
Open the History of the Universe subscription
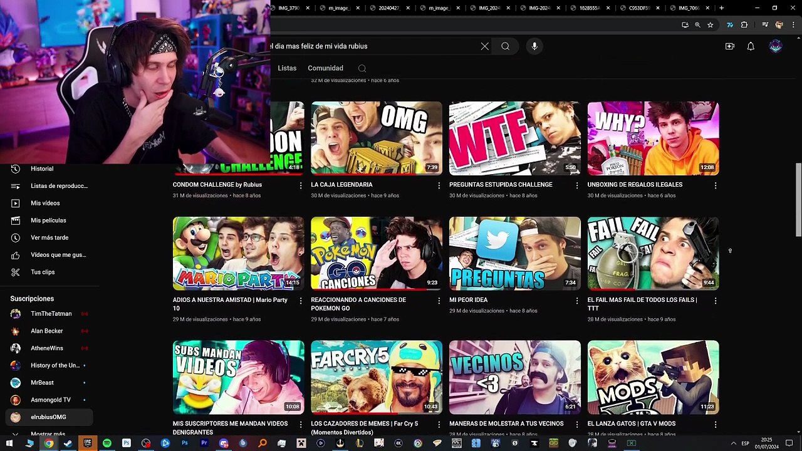tap(49, 365)
